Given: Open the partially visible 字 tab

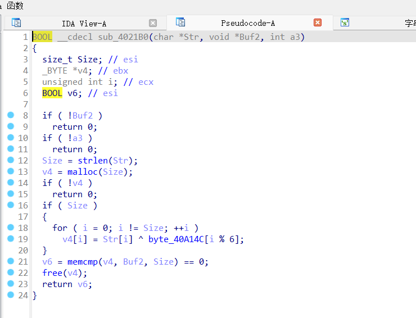Looking at the screenshot, I should pos(409,24).
